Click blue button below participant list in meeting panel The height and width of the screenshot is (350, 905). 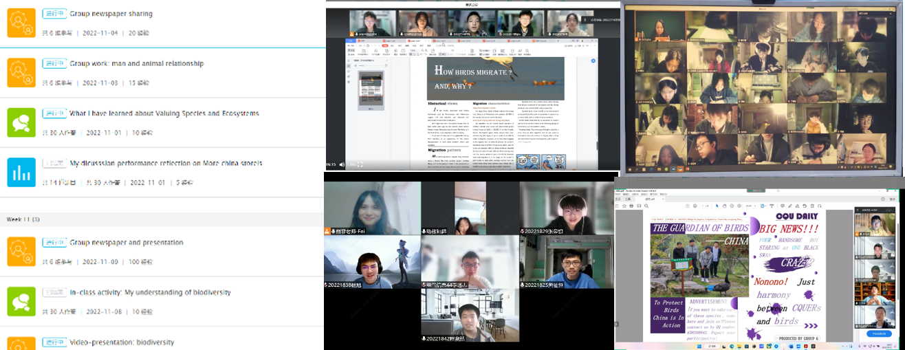pyautogui.click(x=879, y=333)
